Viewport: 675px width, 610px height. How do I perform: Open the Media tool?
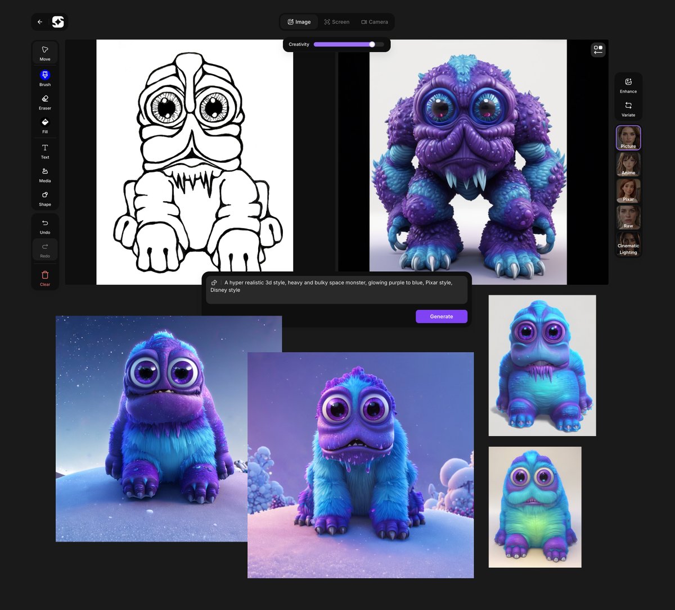click(44, 176)
